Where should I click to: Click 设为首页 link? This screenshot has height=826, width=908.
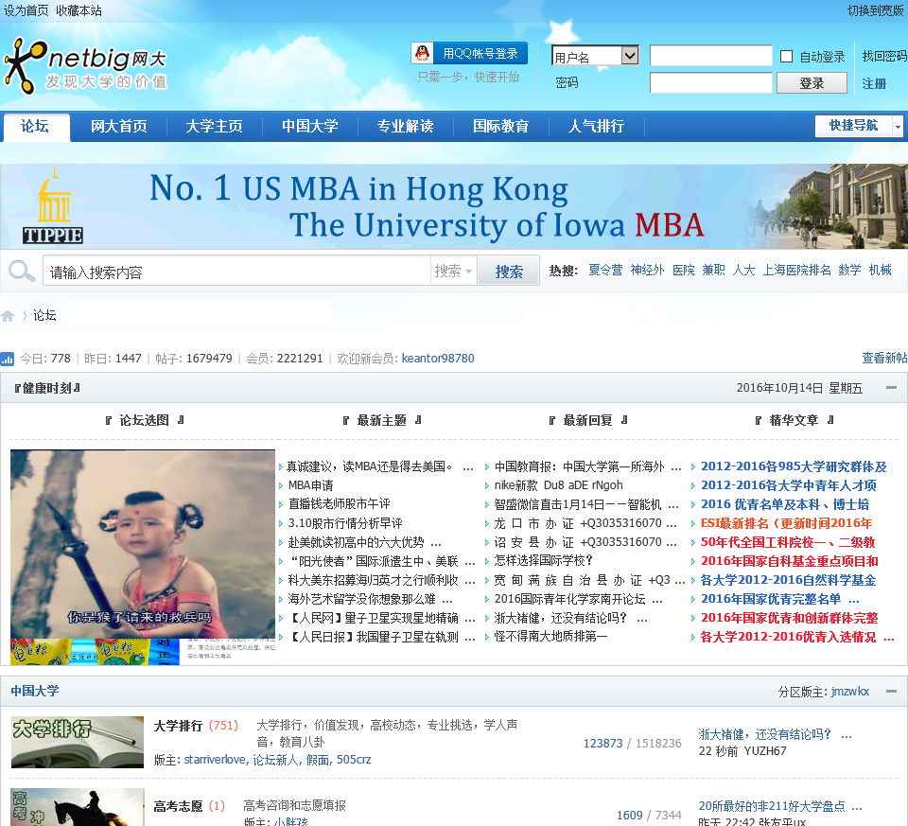tap(26, 10)
